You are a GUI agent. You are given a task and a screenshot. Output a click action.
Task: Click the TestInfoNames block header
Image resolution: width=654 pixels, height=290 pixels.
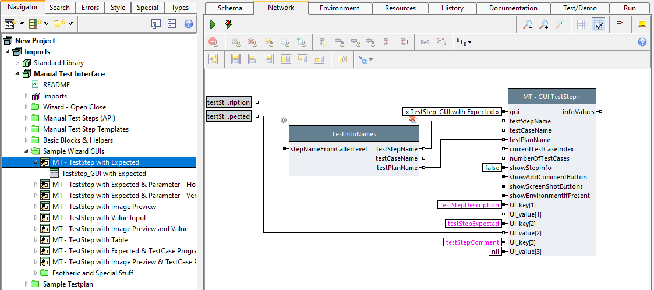tap(353, 133)
